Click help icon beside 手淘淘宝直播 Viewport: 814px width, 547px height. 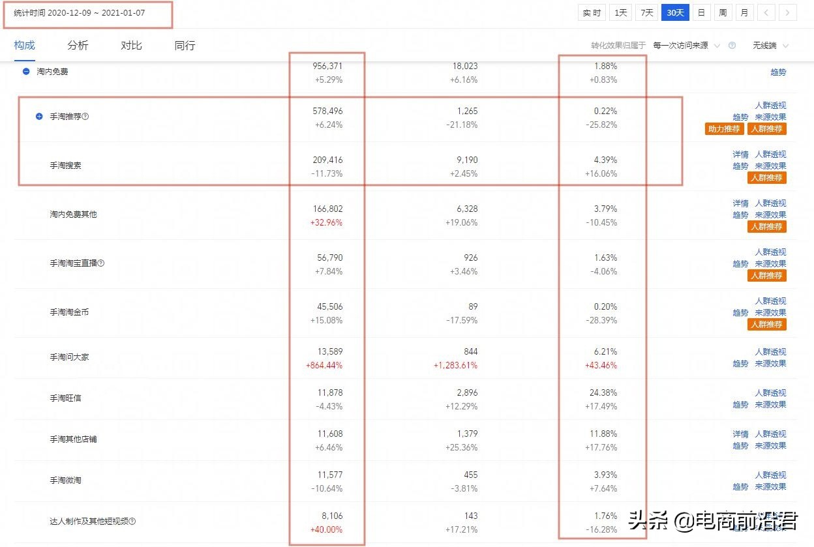coord(101,263)
